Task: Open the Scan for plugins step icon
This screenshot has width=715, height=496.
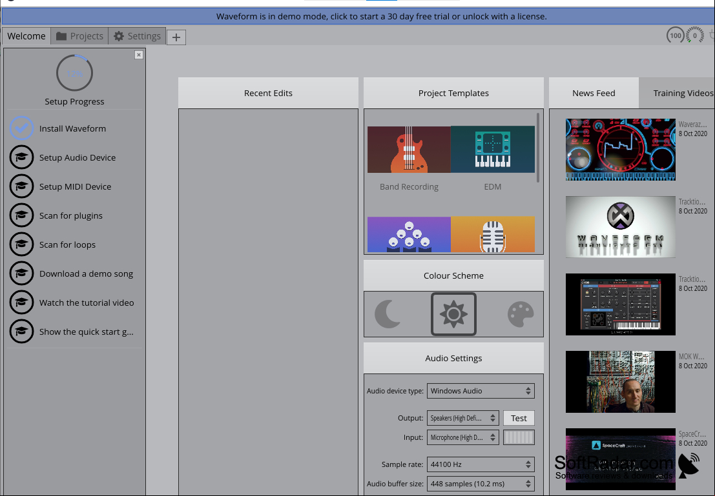Action: (21, 215)
